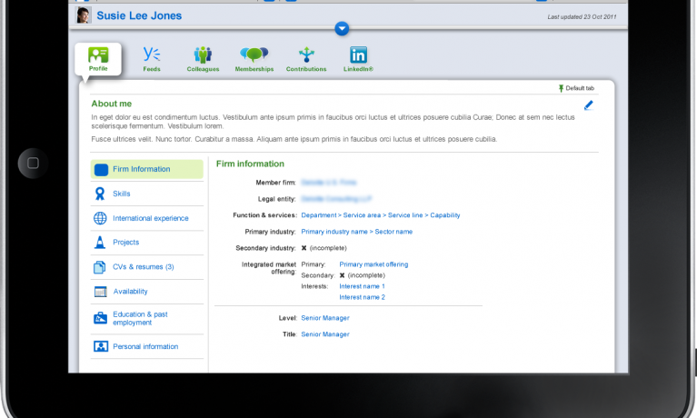Click the Personal information portrait icon

101,346
